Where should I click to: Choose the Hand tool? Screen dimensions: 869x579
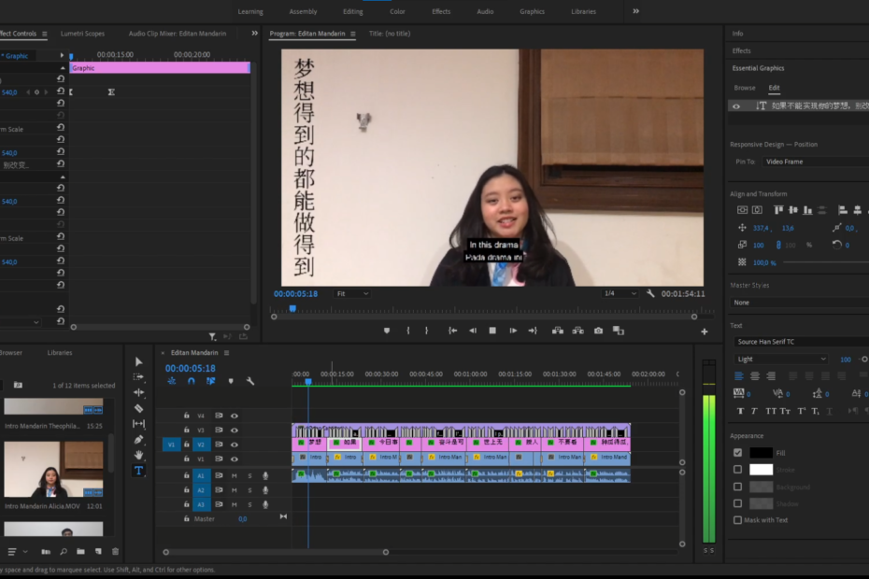click(x=139, y=455)
